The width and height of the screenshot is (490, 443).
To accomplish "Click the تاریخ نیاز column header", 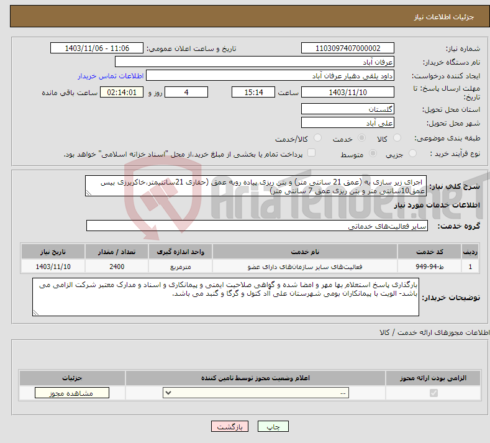I will pyautogui.click(x=53, y=252).
